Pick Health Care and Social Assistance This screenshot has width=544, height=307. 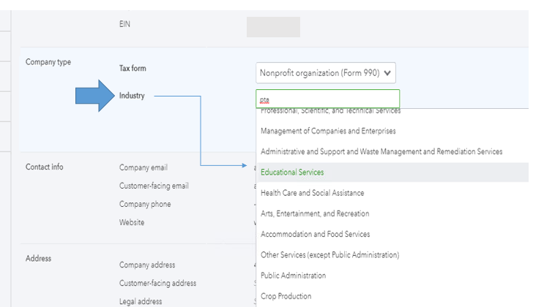(312, 193)
